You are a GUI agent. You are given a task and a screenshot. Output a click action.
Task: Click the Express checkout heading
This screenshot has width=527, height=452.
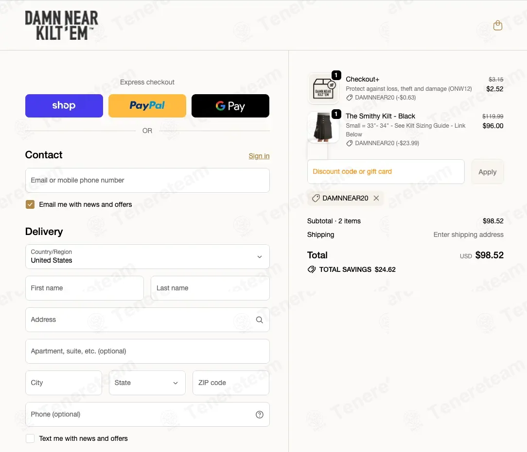click(x=147, y=82)
